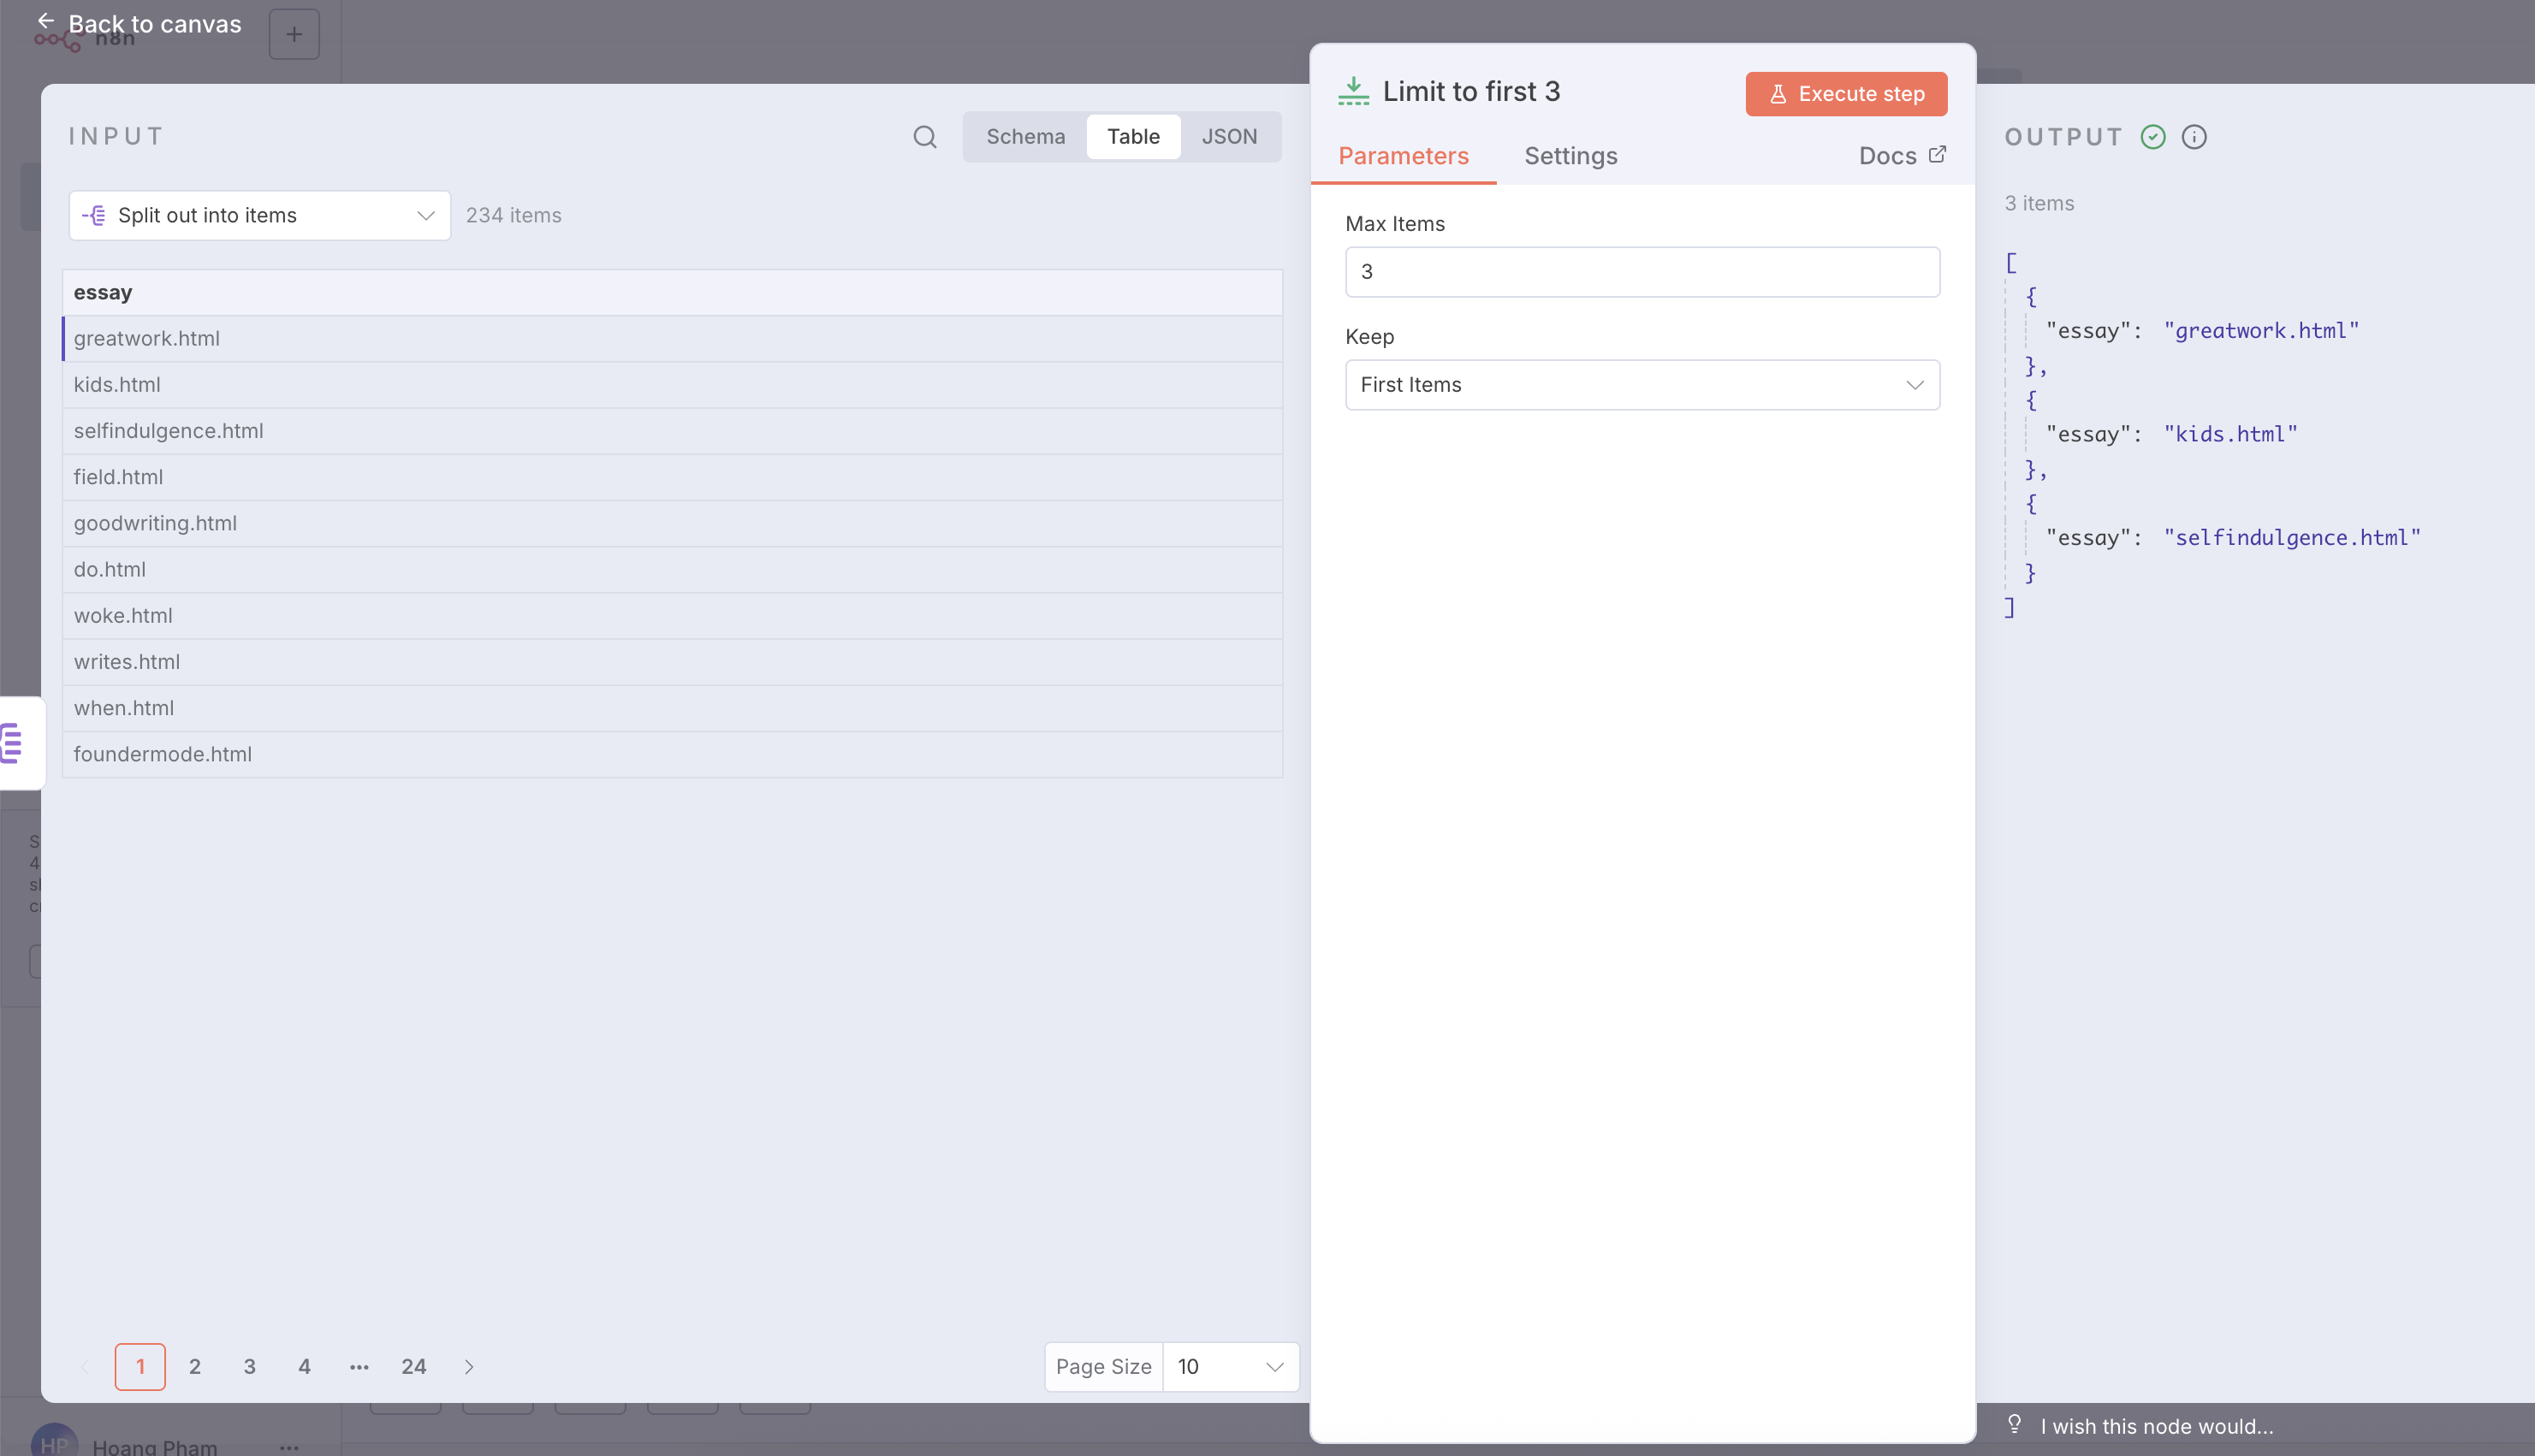Click the output info icon
The width and height of the screenshot is (2535, 1456).
click(2194, 137)
